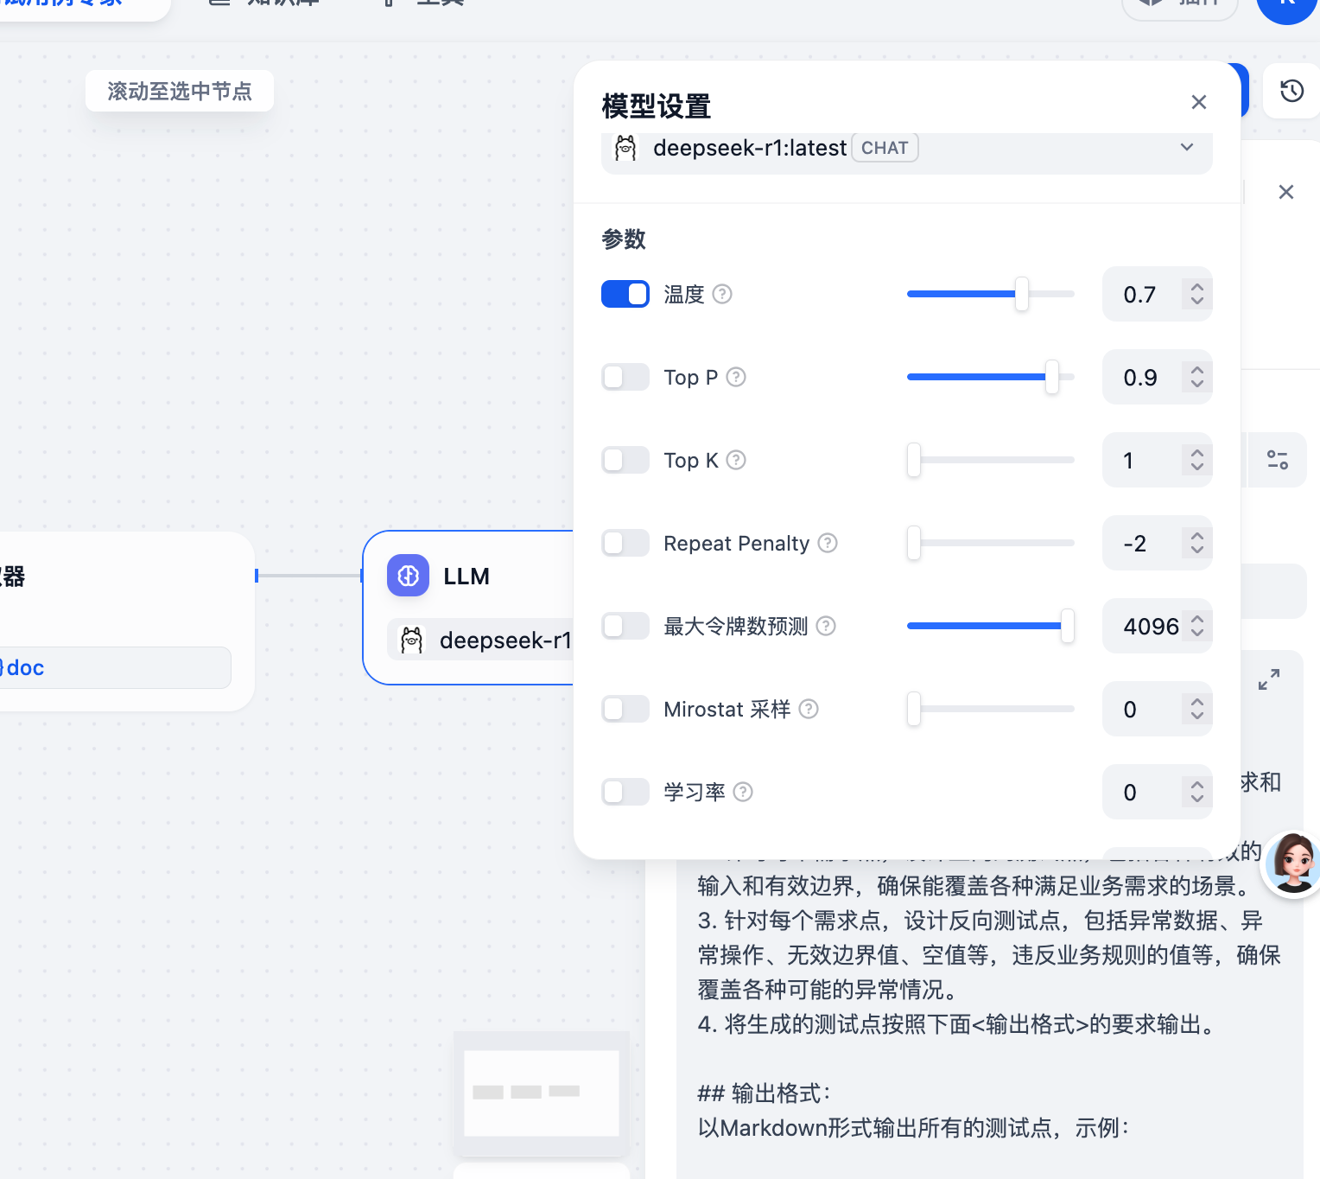Viewport: 1320px width, 1179px height.
Task: Click the Top K slider handle
Action: tap(914, 460)
